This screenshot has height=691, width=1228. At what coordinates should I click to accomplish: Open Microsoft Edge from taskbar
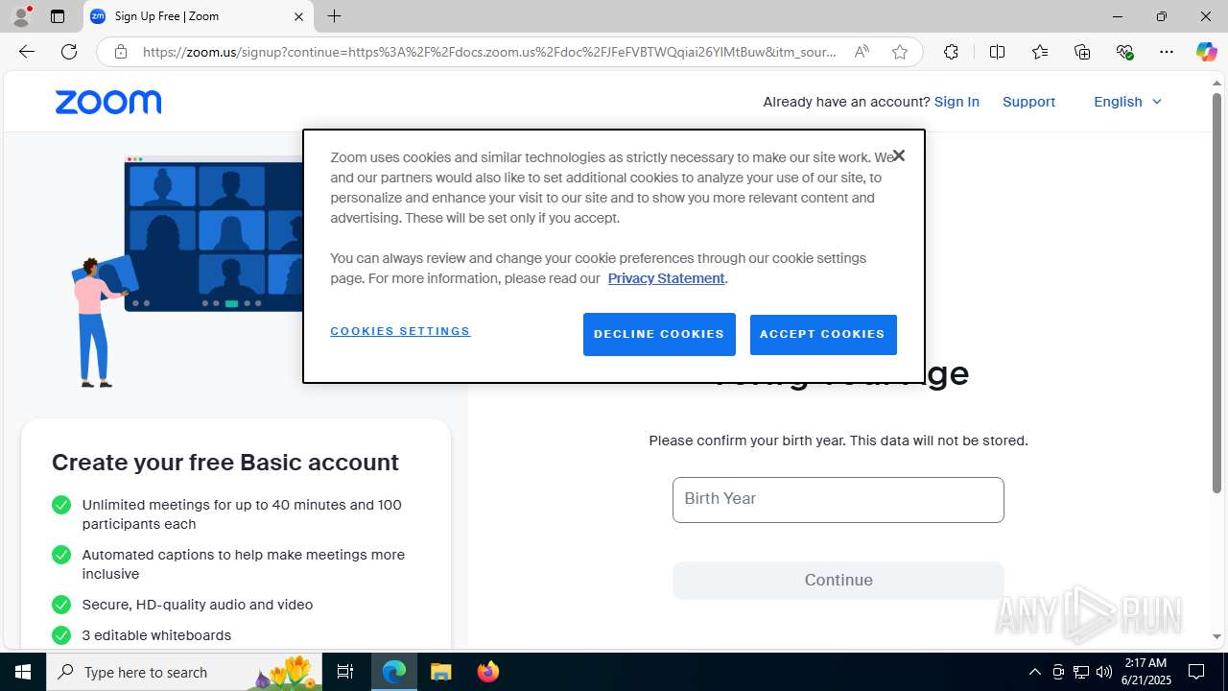[x=394, y=672]
